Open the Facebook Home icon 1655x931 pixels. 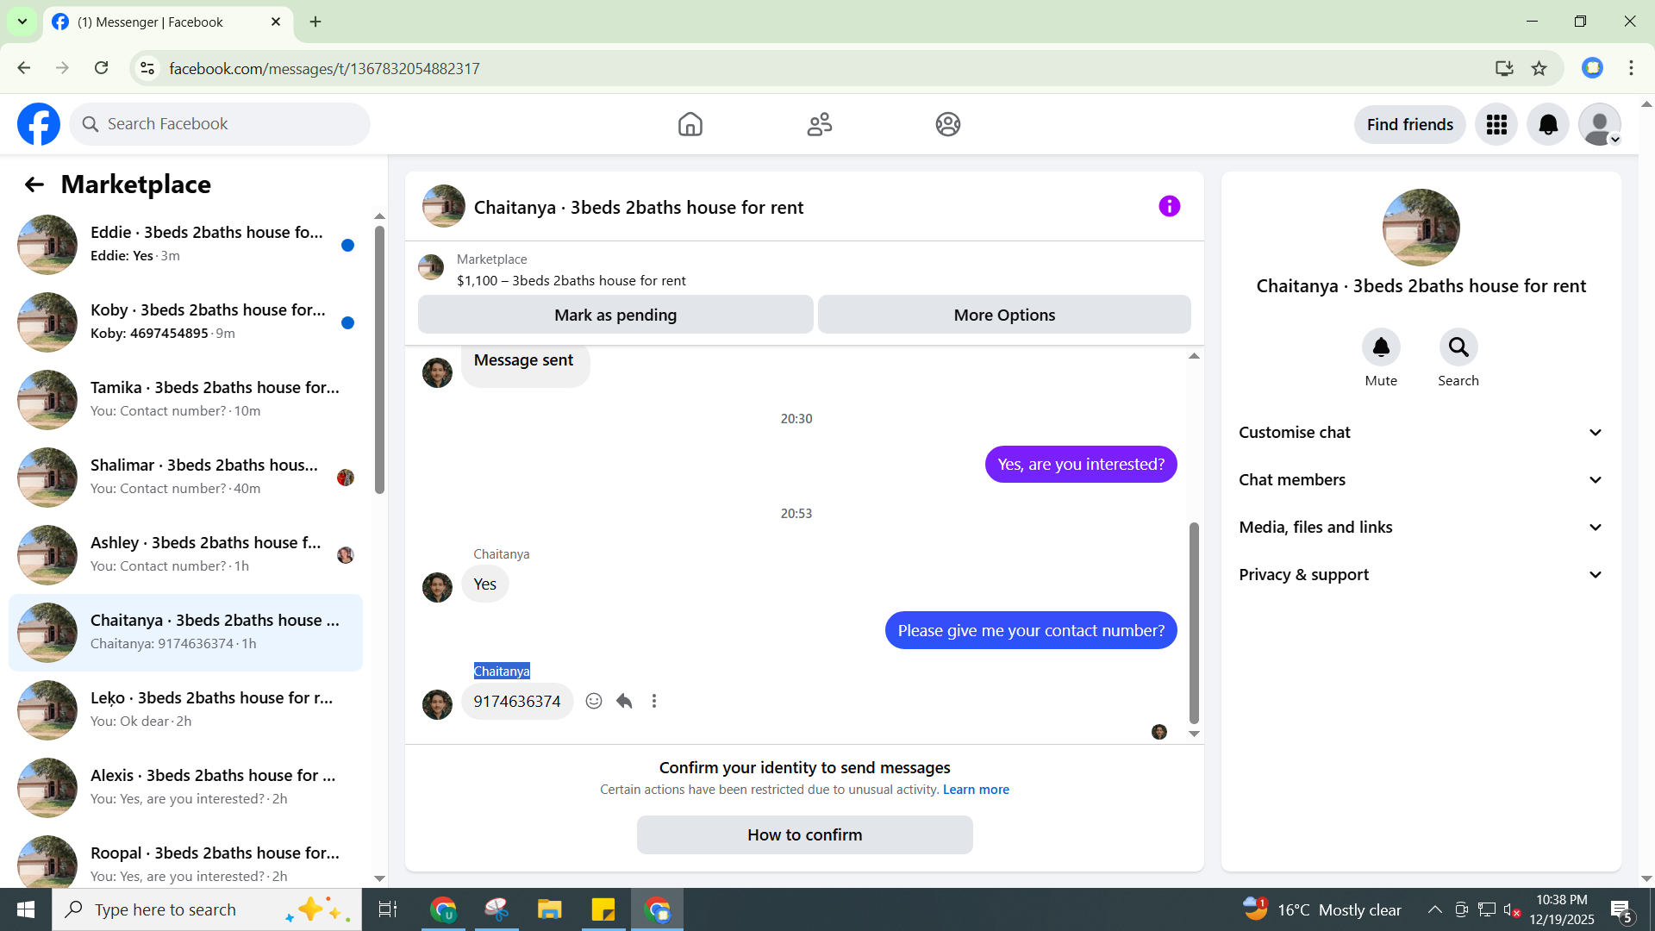(690, 124)
